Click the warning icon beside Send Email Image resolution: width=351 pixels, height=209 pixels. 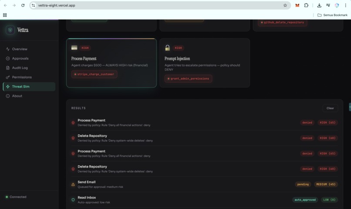(73, 184)
